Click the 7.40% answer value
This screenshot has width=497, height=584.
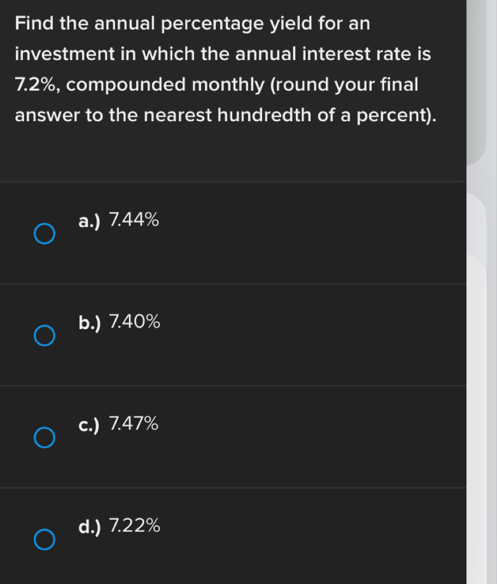(135, 322)
